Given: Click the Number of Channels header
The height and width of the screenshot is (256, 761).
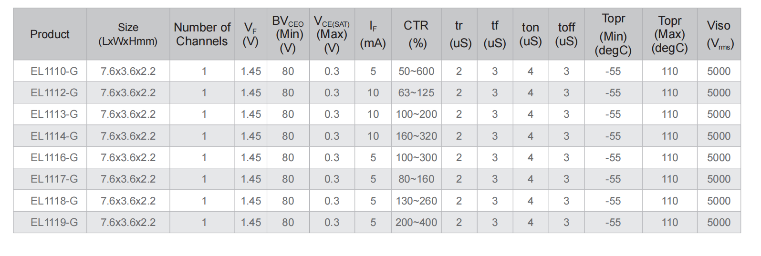Looking at the screenshot, I should click(202, 34).
